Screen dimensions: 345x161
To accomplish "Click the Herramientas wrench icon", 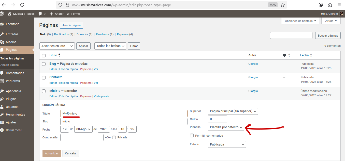I will 2,115.
